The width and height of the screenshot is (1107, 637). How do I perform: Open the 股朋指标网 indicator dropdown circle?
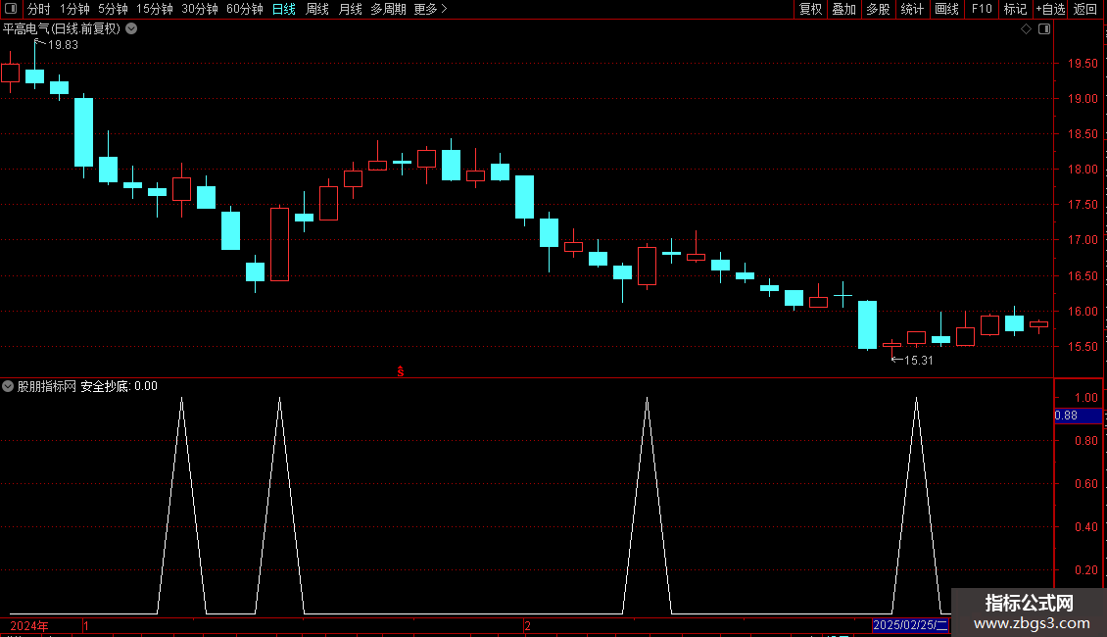(x=8, y=386)
